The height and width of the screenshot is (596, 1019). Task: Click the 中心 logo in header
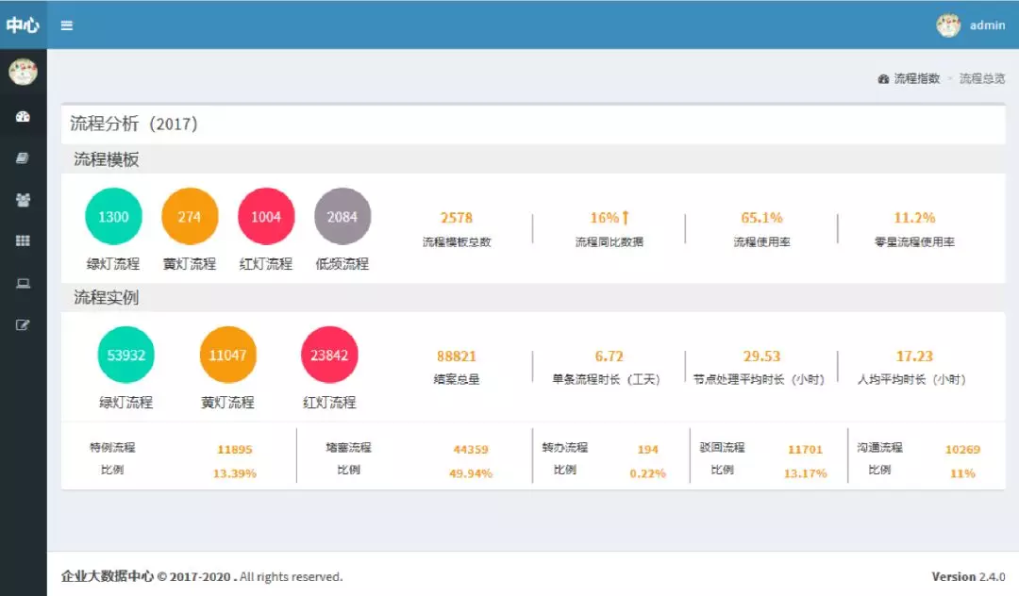coord(23,25)
